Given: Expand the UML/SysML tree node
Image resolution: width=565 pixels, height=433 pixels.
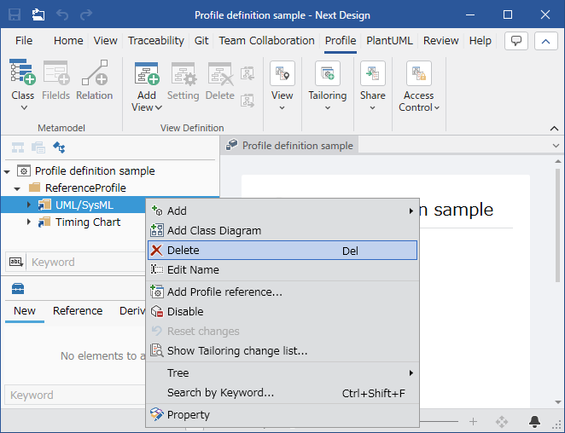Looking at the screenshot, I should (x=29, y=205).
